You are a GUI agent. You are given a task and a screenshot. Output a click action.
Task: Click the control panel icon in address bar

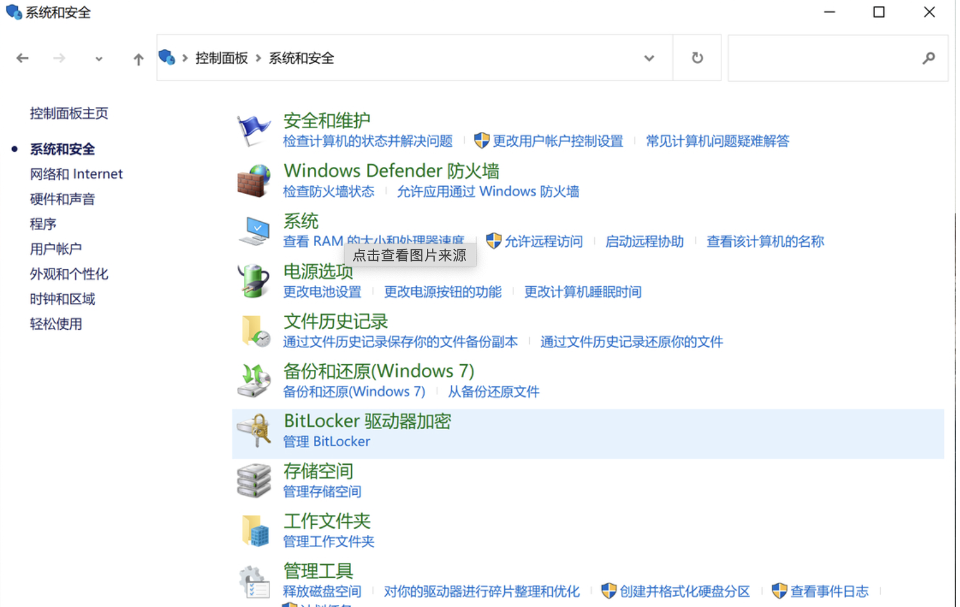(167, 57)
